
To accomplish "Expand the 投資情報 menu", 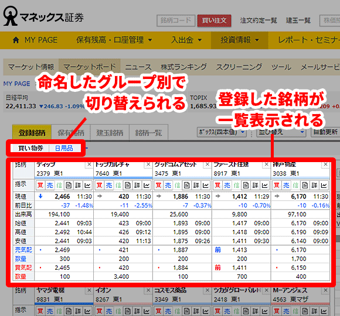I will pos(240,40).
